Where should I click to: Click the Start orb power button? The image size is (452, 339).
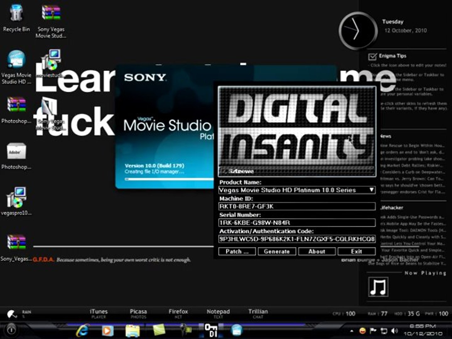[x=11, y=330]
